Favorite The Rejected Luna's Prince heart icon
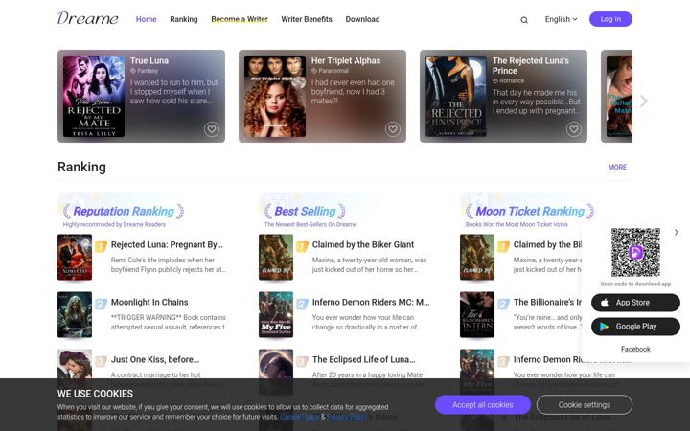This screenshot has height=431, width=690. 574,129
